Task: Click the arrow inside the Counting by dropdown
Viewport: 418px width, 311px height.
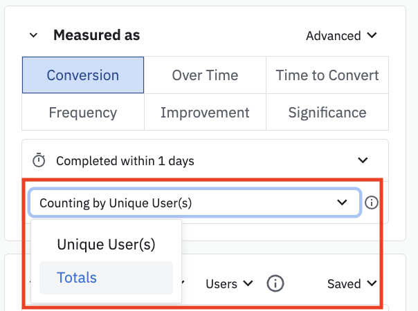Action: [x=340, y=202]
